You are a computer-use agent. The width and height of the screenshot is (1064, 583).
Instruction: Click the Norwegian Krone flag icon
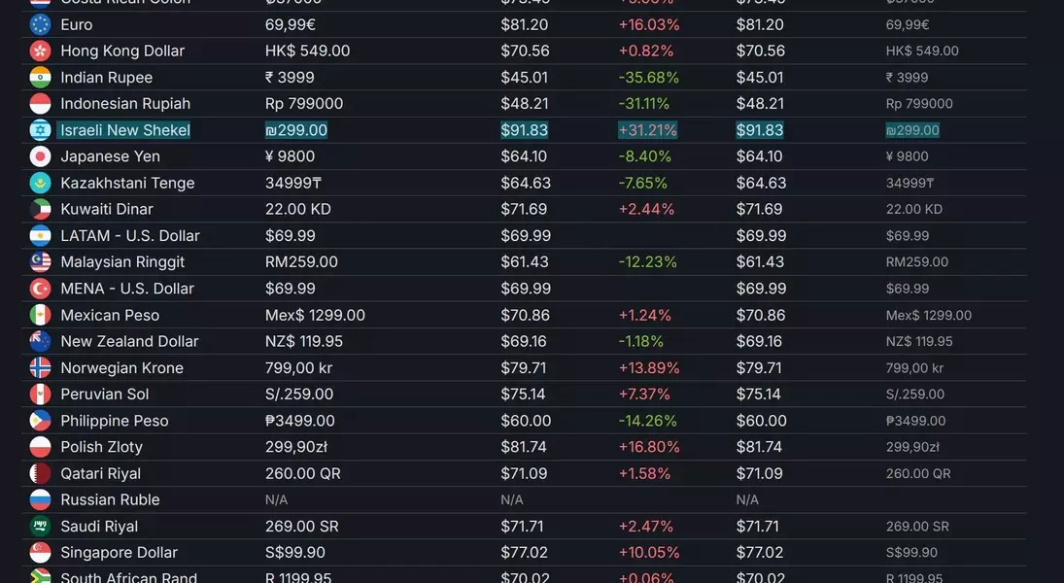(40, 368)
